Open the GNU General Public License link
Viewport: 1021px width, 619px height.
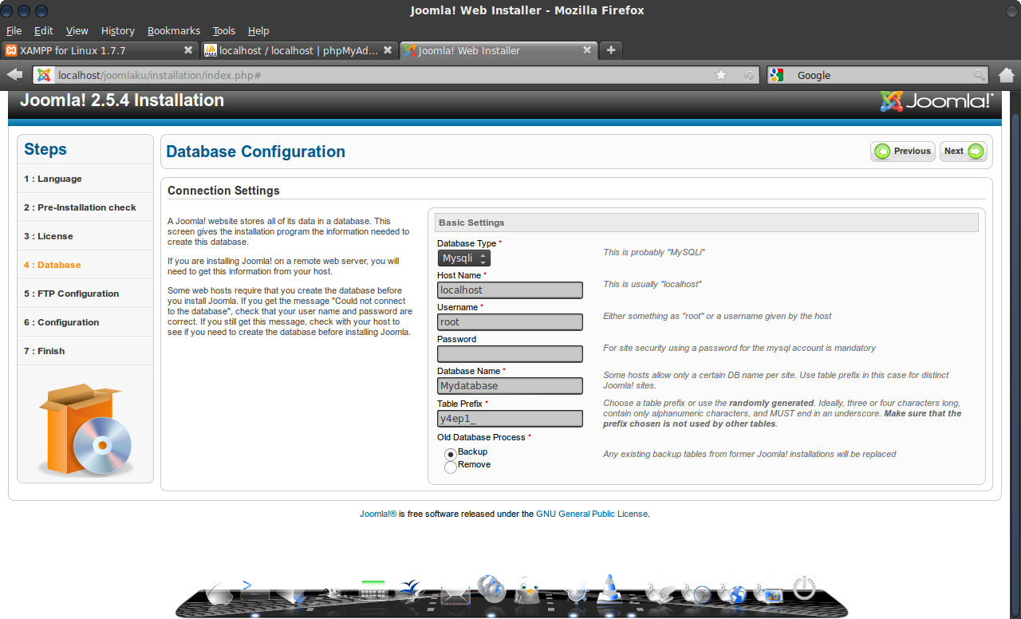click(x=592, y=514)
